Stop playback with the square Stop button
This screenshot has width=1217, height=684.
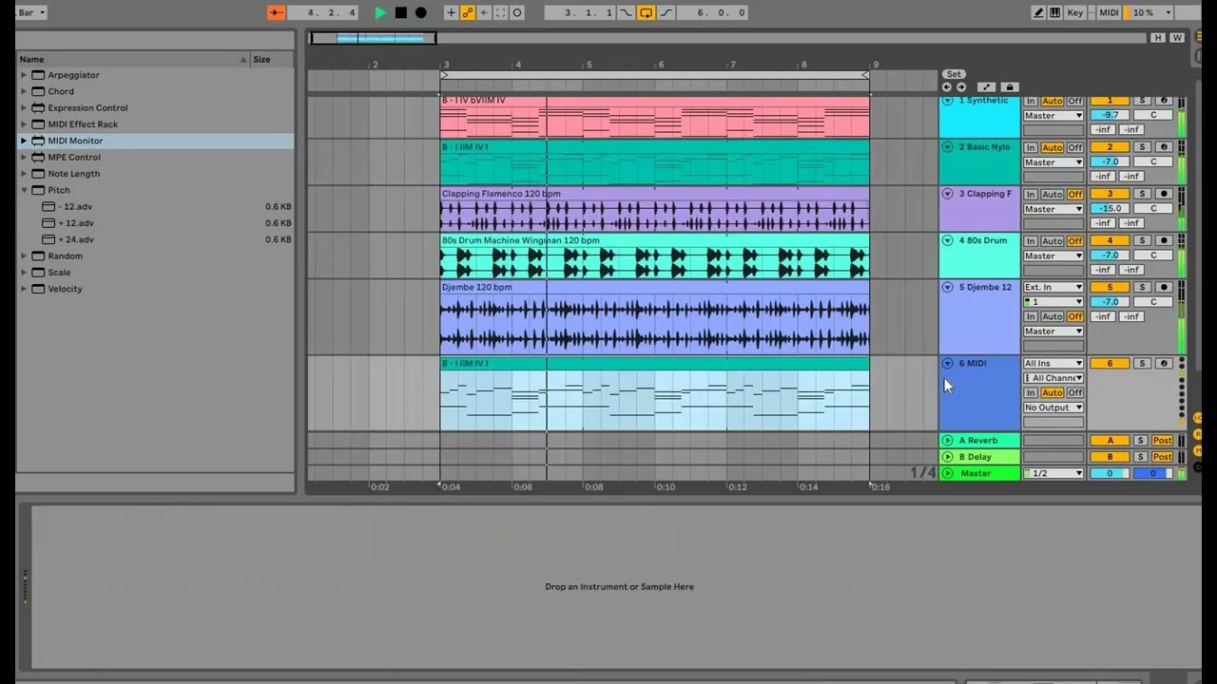[x=401, y=12]
